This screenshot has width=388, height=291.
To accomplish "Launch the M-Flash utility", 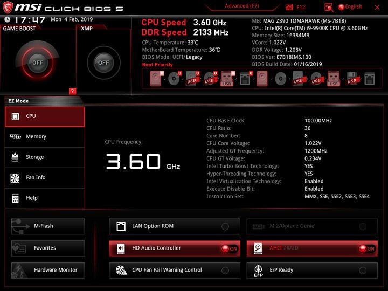I will click(x=48, y=226).
